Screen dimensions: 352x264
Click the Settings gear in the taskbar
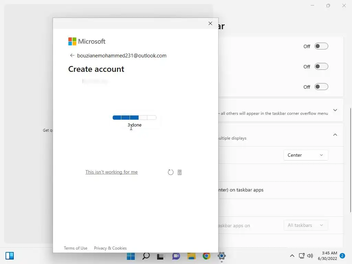click(222, 256)
